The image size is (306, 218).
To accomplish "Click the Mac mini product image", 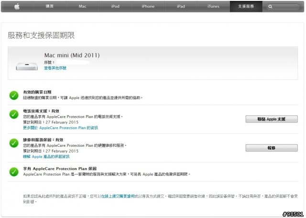I will 27,66.
